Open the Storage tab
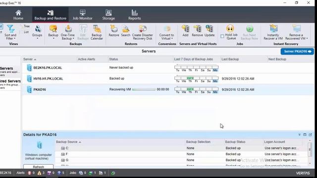Viewport: 317px width, 178px height. (x=108, y=15)
